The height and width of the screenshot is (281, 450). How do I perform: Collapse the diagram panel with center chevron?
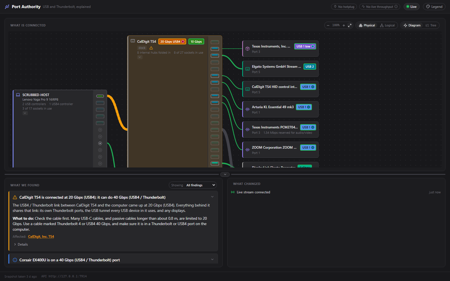tap(225, 175)
